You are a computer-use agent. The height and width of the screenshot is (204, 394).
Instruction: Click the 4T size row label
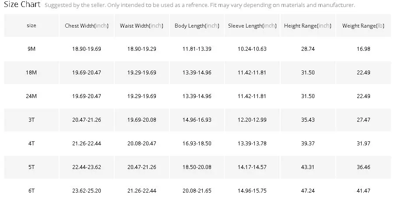[31, 143]
